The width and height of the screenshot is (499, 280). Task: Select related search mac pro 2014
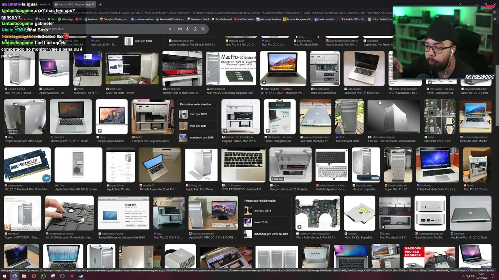click(267, 211)
